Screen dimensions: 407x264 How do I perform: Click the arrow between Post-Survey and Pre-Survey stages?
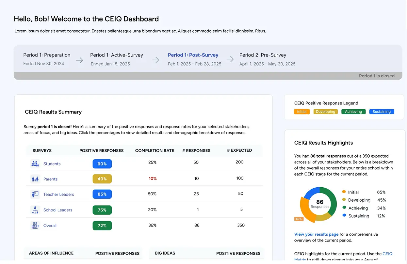pos(230,59)
